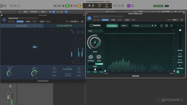Open Aurora settings gear icon

[167, 26]
